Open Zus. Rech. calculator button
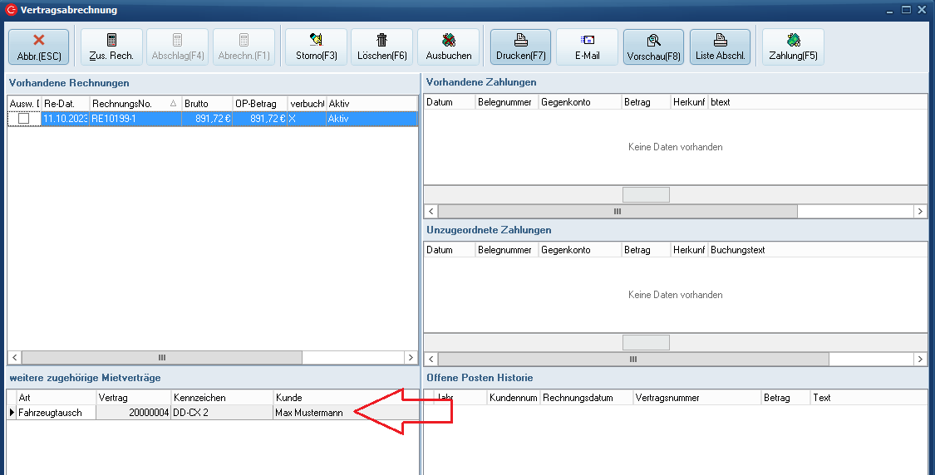The height and width of the screenshot is (475, 935). (111, 47)
